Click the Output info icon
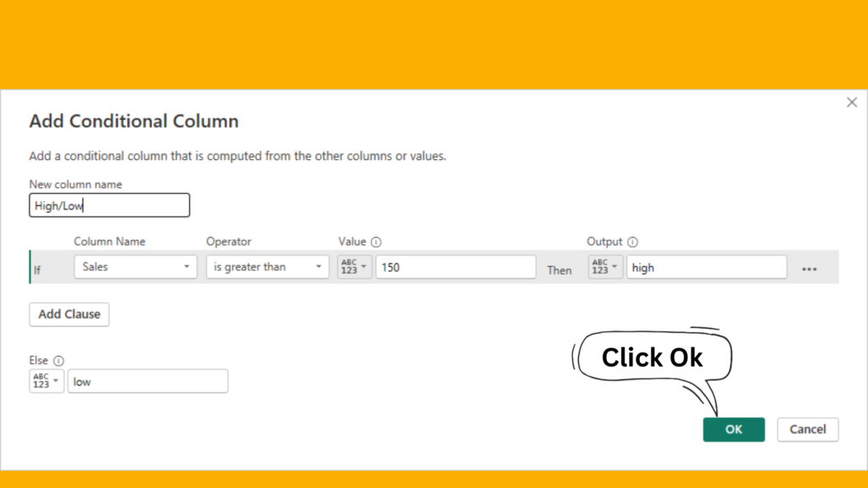 [632, 241]
